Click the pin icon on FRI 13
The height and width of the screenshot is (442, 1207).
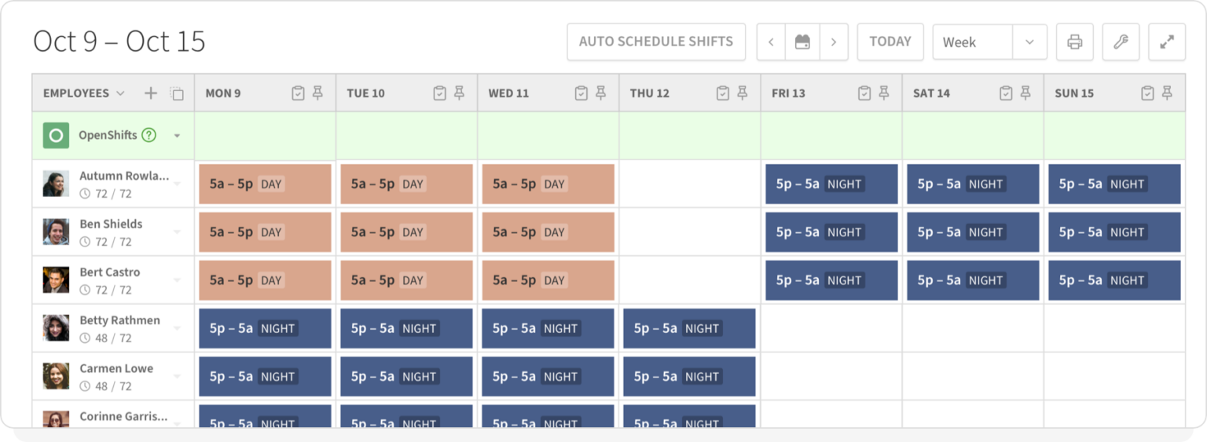[x=884, y=93]
